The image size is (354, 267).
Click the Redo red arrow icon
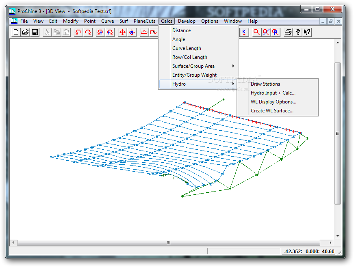point(88,32)
